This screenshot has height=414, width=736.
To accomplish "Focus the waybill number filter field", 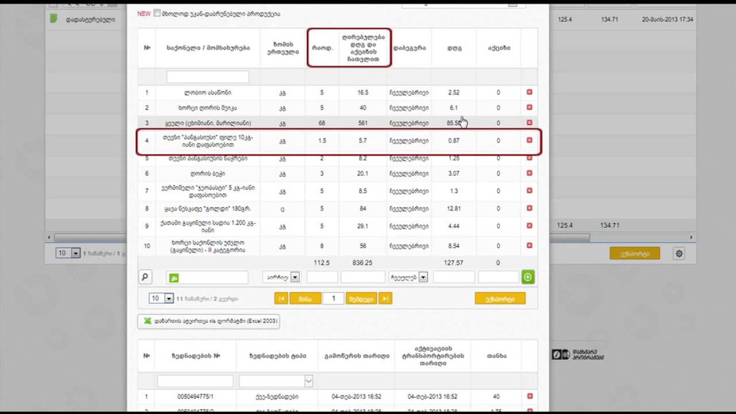I will 195,381.
